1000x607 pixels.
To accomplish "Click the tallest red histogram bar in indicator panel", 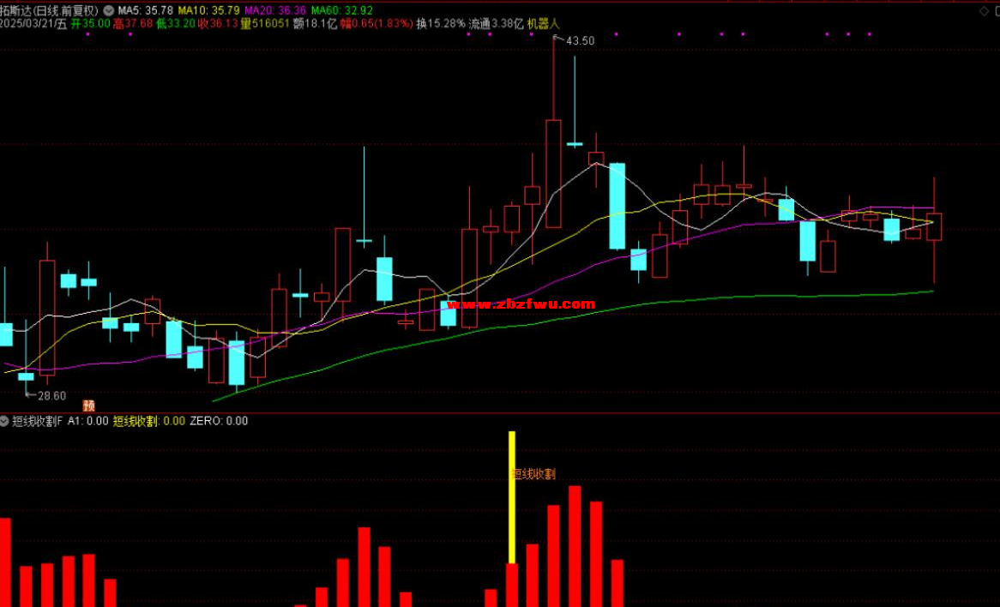I will coord(575,546).
